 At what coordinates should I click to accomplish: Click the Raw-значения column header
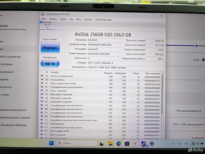tap(153, 73)
